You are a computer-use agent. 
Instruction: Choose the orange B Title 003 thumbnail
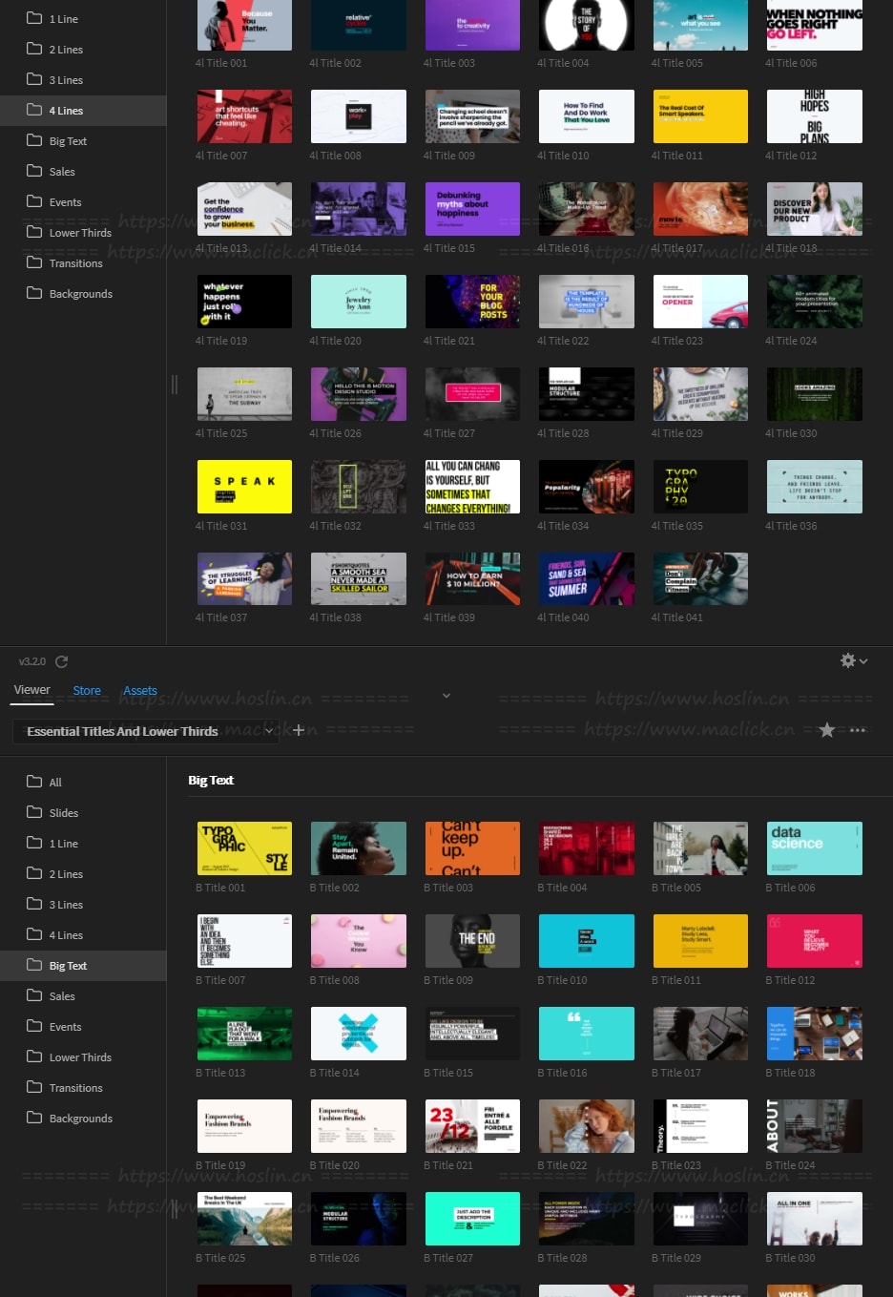(x=472, y=848)
